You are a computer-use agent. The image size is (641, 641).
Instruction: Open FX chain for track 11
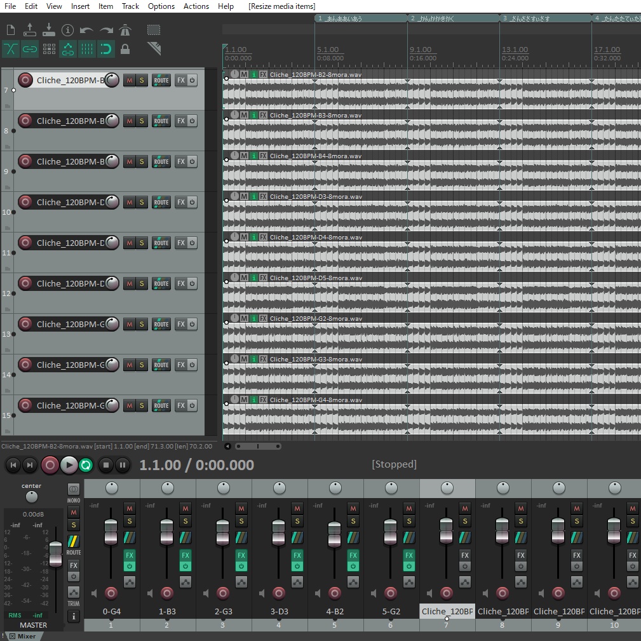point(181,243)
